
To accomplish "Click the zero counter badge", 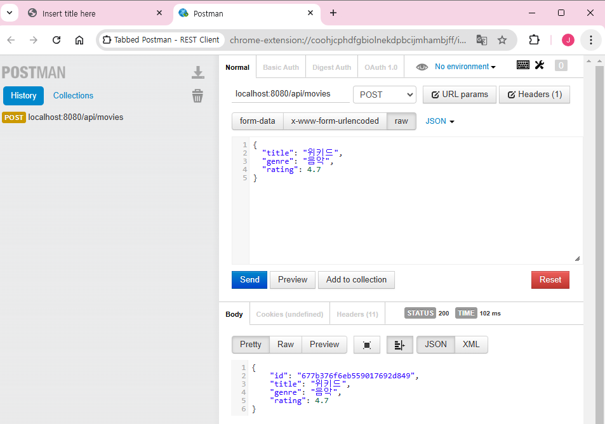I will 561,65.
